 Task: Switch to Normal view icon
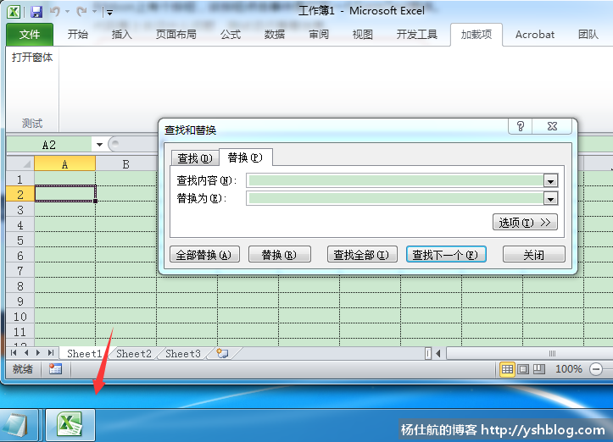coord(507,368)
